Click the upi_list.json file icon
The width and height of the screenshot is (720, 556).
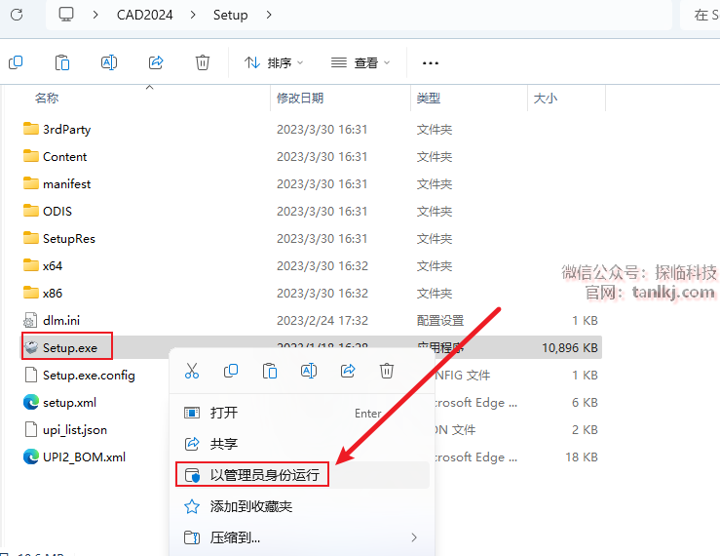click(x=31, y=429)
